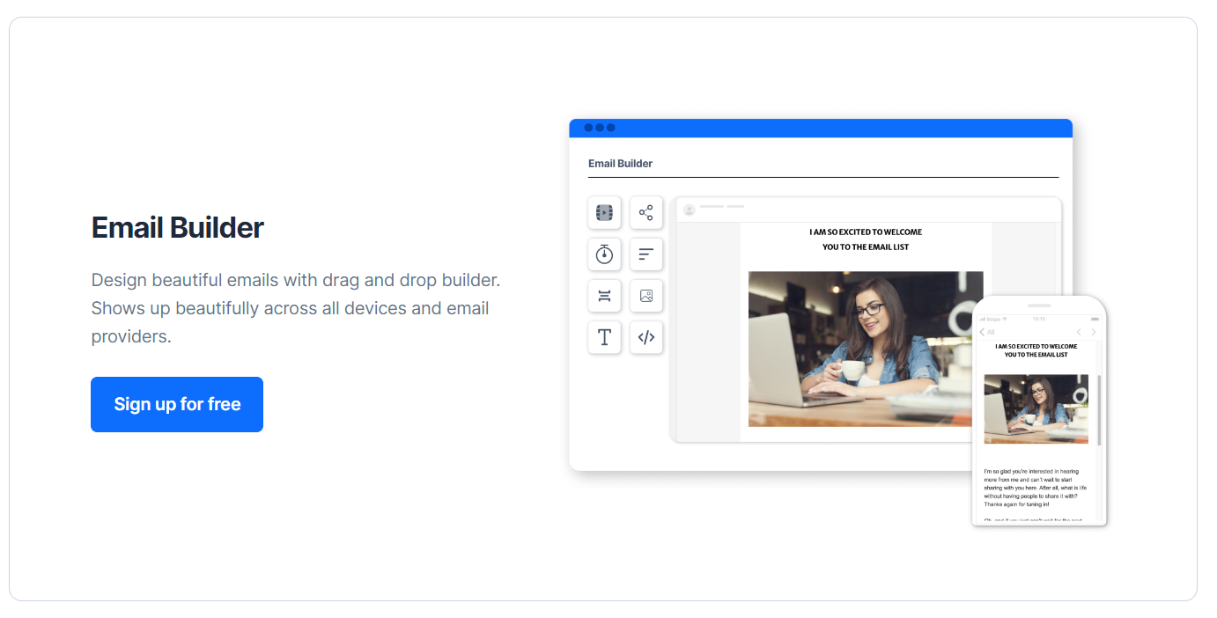Select the Text (T) block tool
Viewport: 1217px width, 618px height.
(x=604, y=337)
